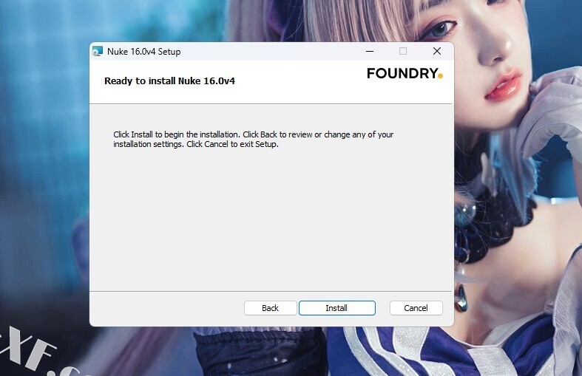The image size is (582, 376).
Task: Go Back to review installation settings
Action: tap(270, 308)
